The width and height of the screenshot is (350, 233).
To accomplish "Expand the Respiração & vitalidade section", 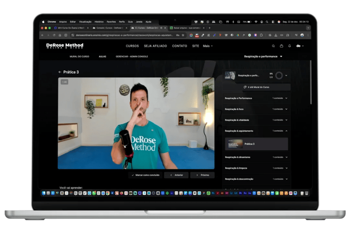I will click(x=256, y=120).
